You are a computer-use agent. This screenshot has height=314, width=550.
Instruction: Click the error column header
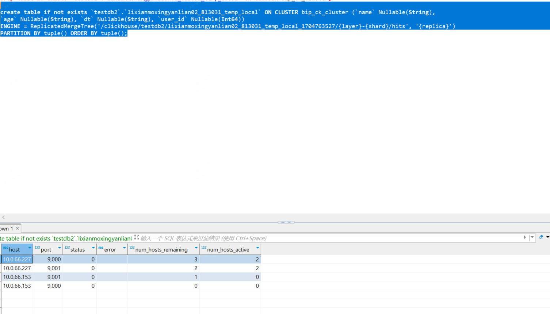pyautogui.click(x=112, y=249)
